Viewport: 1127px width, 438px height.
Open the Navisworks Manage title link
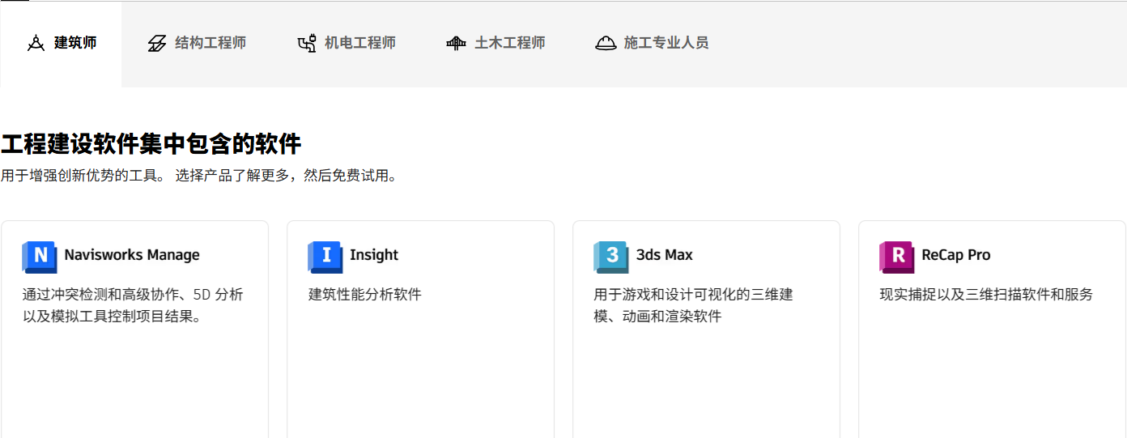tap(132, 255)
